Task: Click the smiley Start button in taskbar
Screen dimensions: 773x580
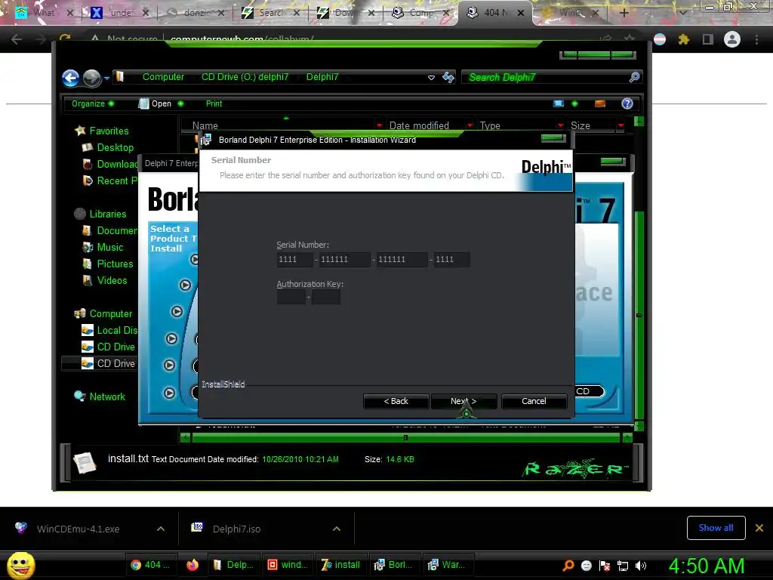Action: pos(21,565)
